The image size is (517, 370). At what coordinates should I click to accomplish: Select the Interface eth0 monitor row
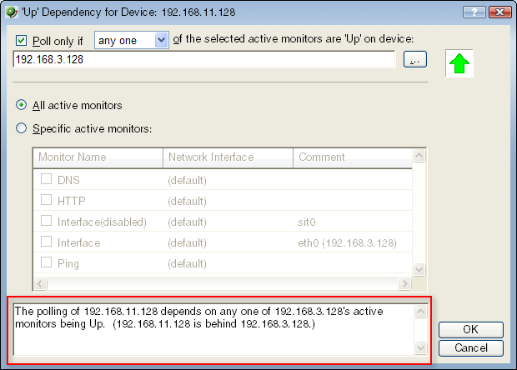click(225, 242)
